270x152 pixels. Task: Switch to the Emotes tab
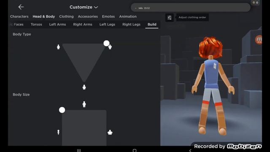(x=108, y=16)
